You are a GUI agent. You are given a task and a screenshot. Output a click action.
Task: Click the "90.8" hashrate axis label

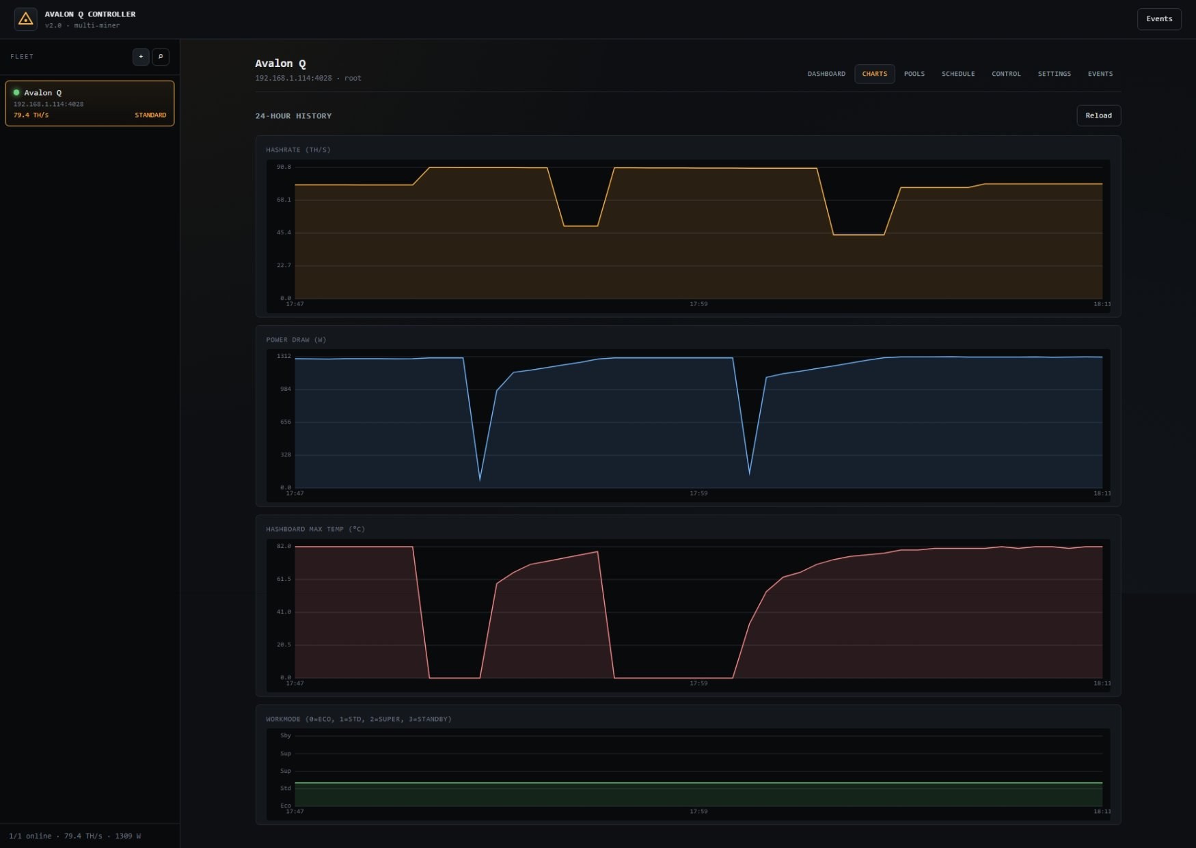[284, 167]
